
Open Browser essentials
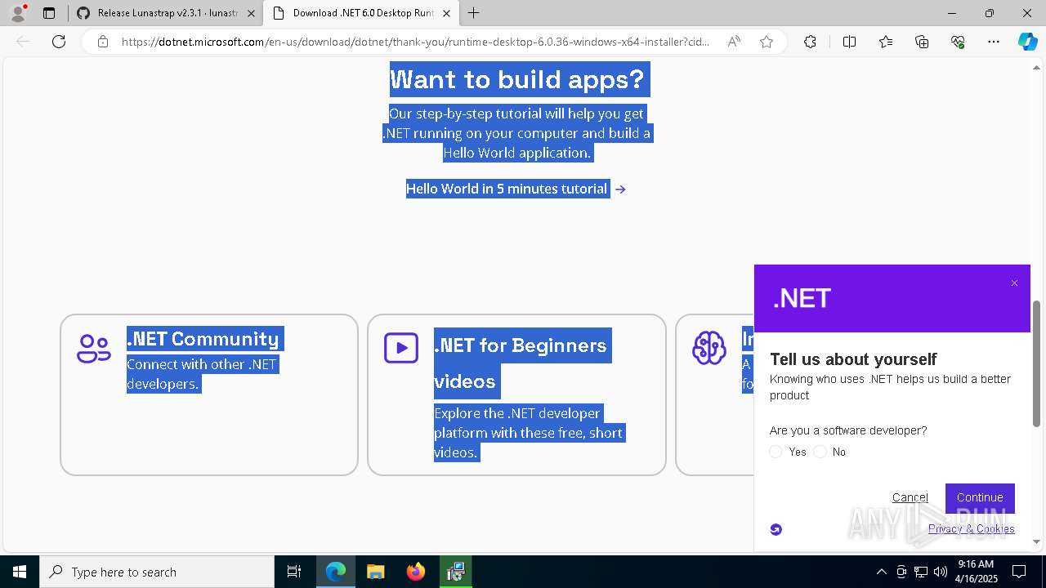pyautogui.click(x=958, y=42)
